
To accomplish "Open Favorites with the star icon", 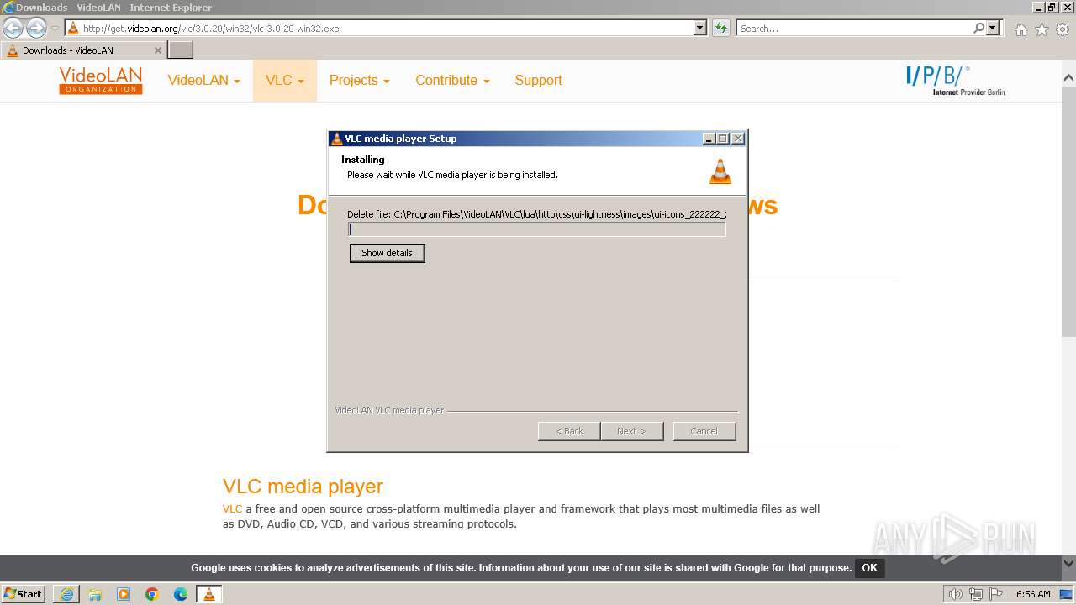I will coord(1042,29).
